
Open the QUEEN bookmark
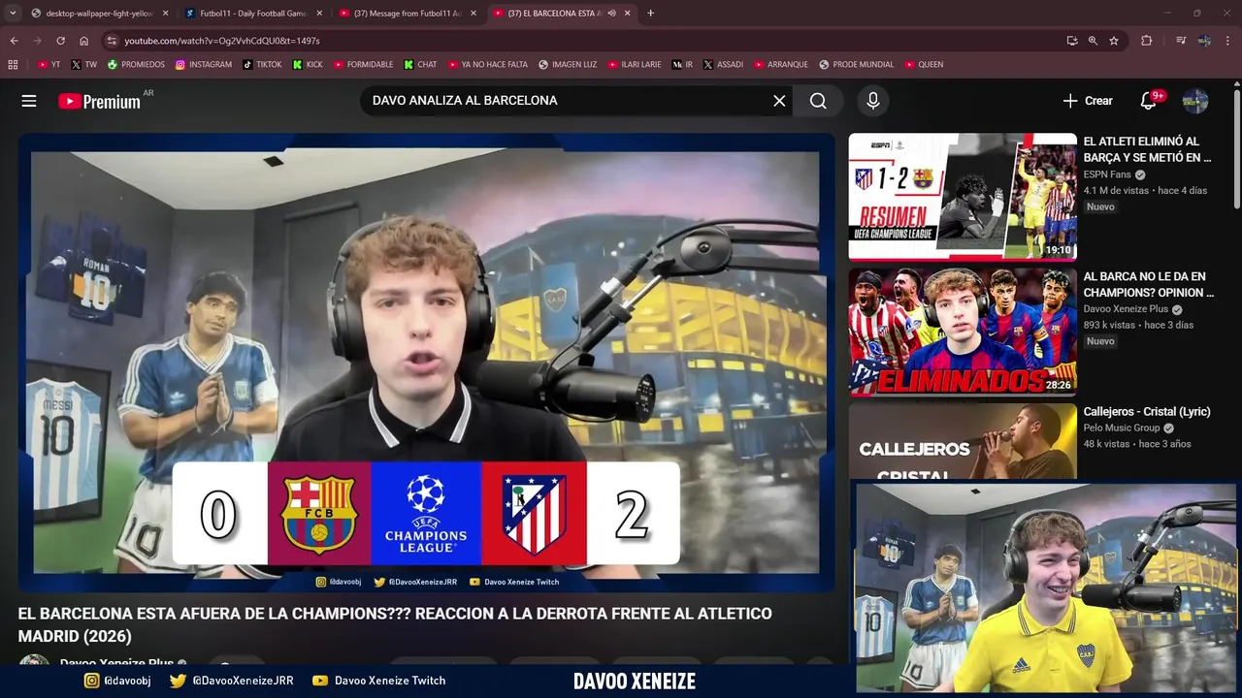pos(924,65)
